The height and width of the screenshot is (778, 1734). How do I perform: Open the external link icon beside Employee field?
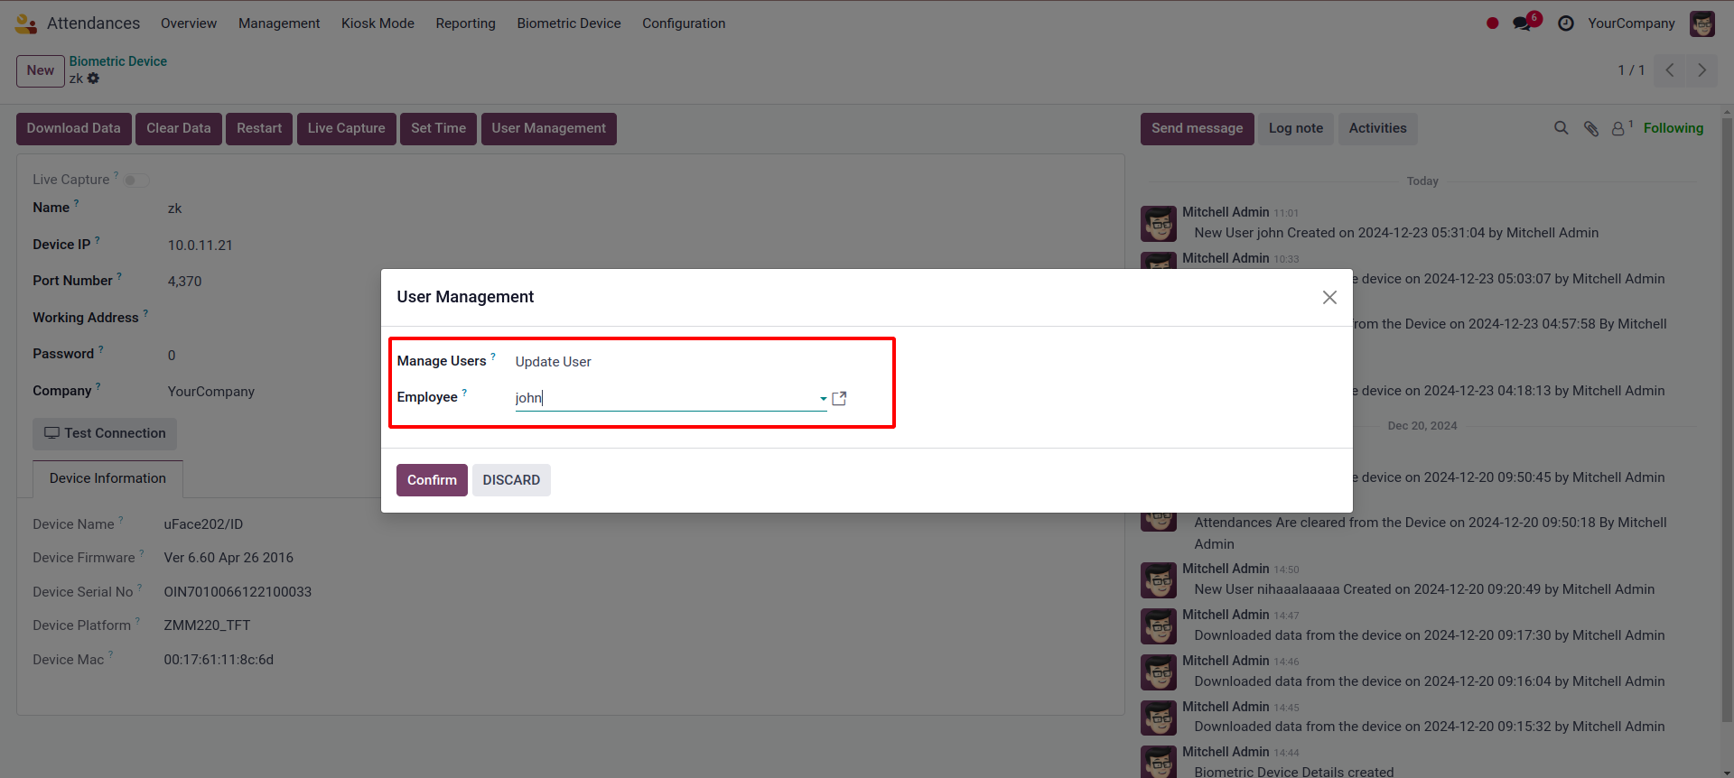pyautogui.click(x=839, y=398)
